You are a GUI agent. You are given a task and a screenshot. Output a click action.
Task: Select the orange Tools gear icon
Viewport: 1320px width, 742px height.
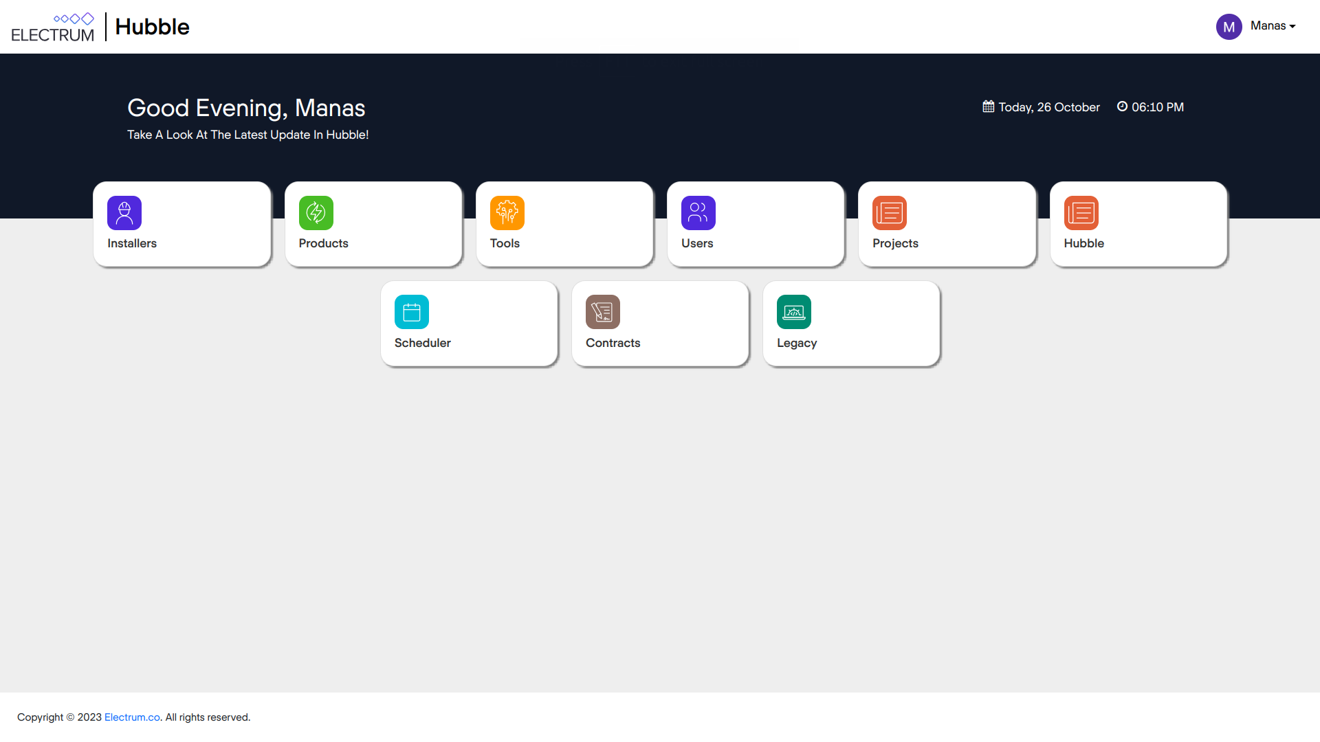pyautogui.click(x=507, y=213)
